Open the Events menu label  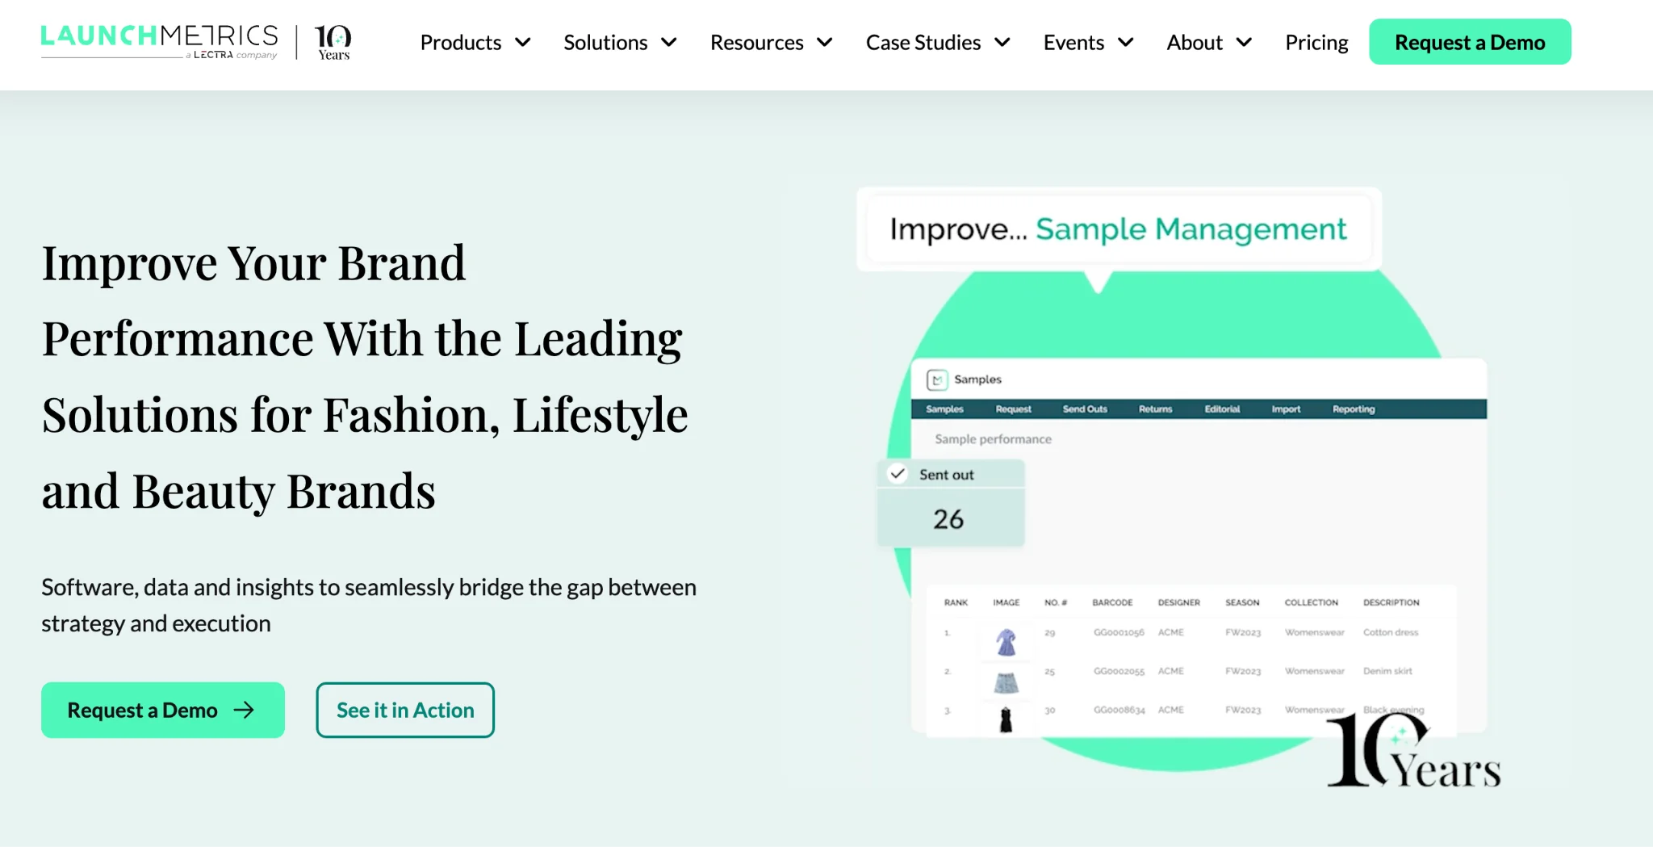coord(1073,42)
